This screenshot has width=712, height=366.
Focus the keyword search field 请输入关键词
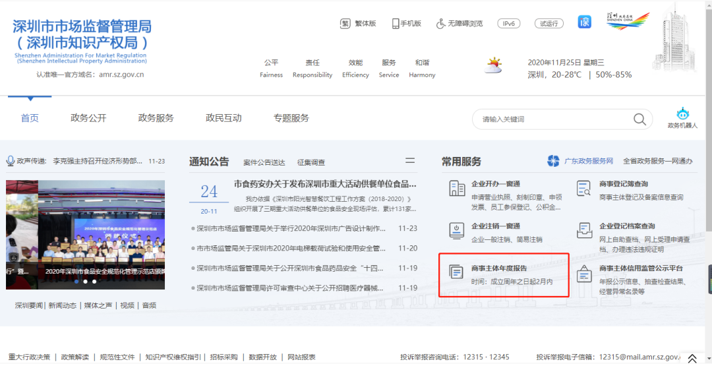click(x=562, y=119)
